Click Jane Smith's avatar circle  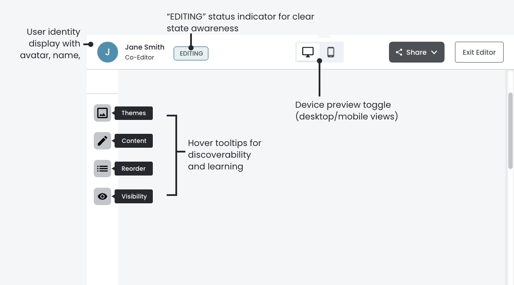coord(108,52)
